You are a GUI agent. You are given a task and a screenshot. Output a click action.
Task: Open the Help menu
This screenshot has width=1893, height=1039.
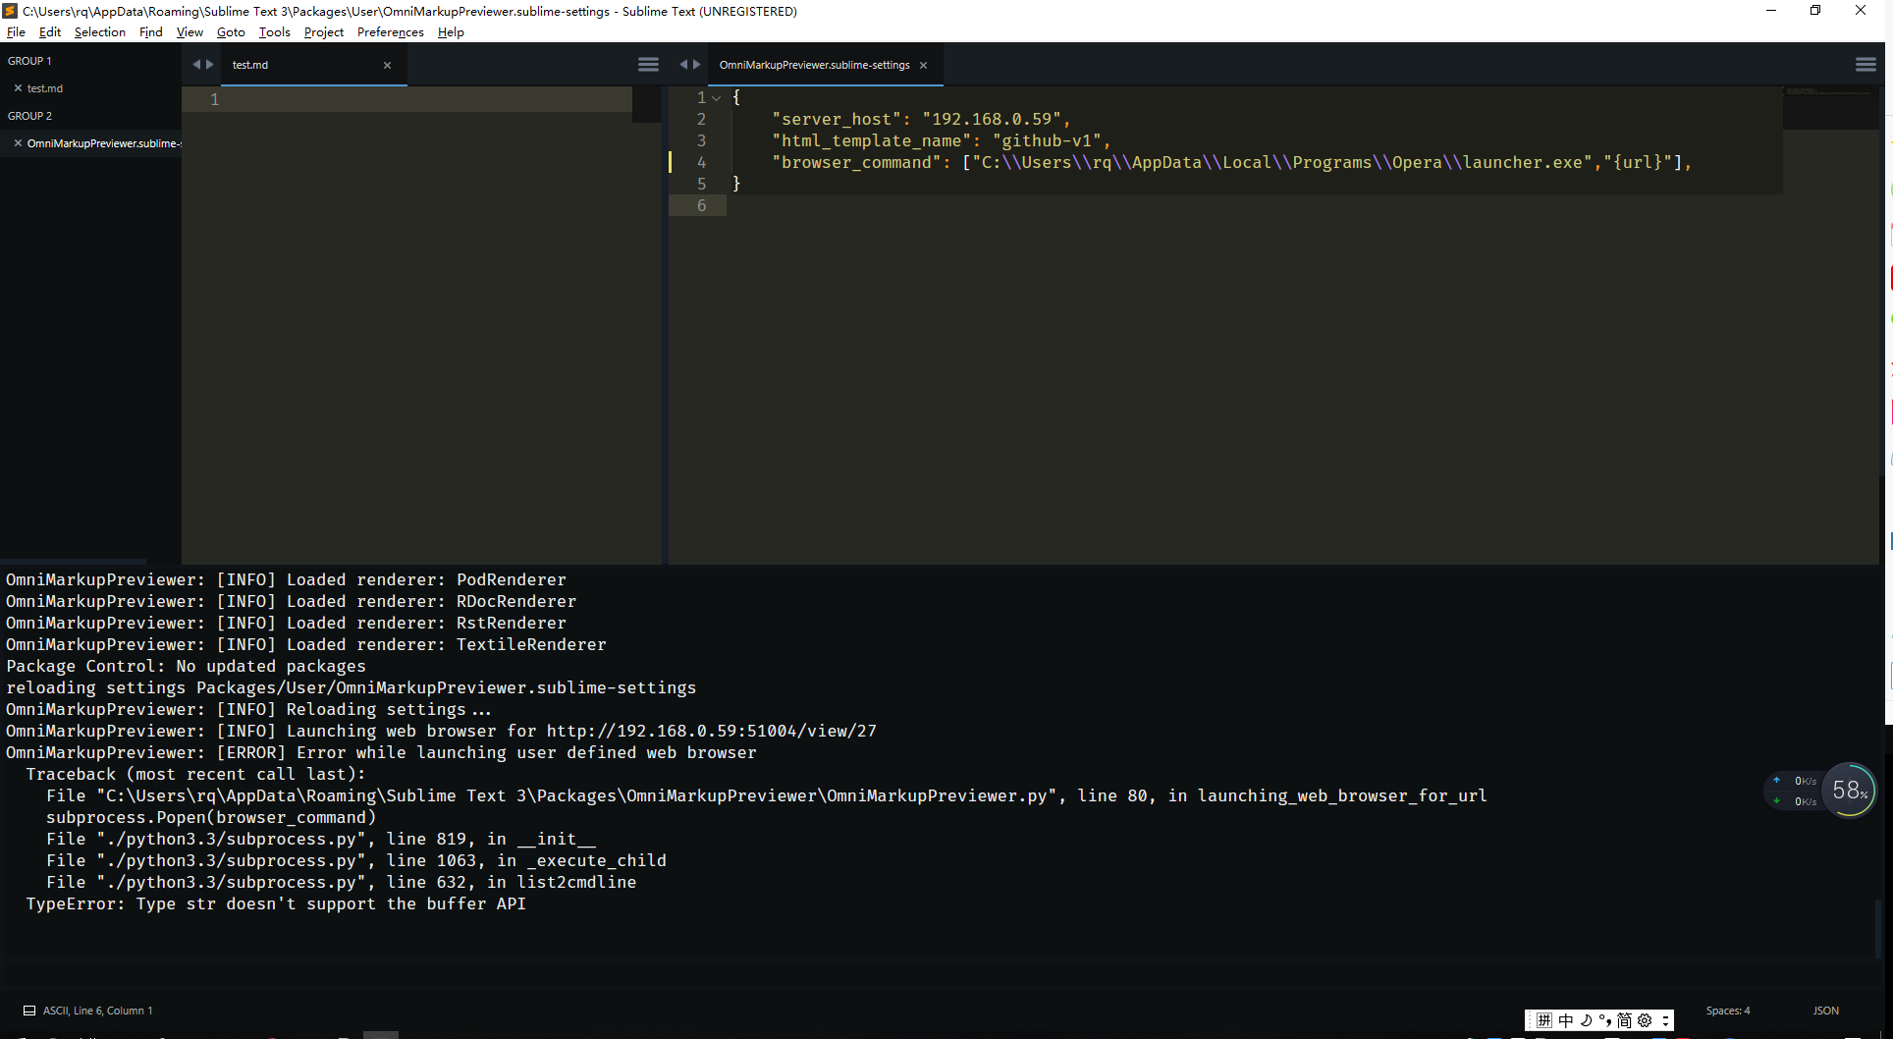point(451,31)
